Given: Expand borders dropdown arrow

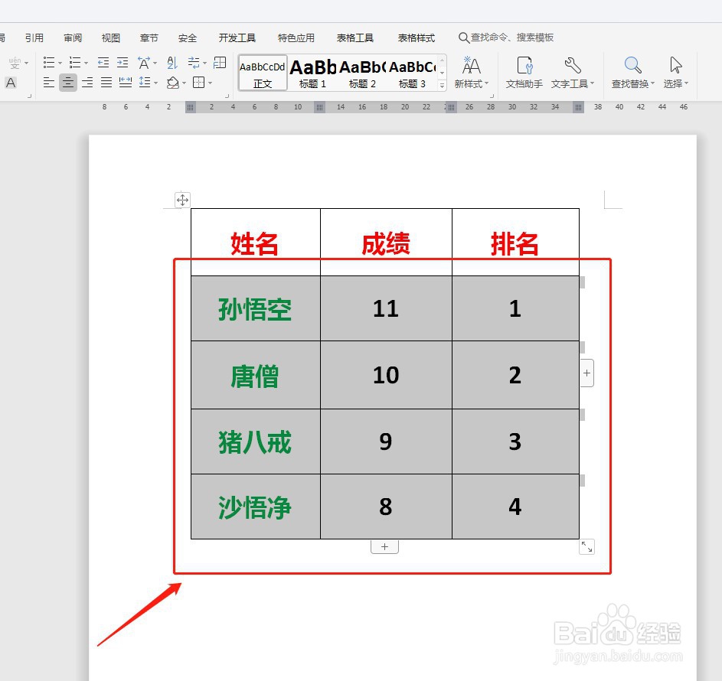Looking at the screenshot, I should 210,83.
